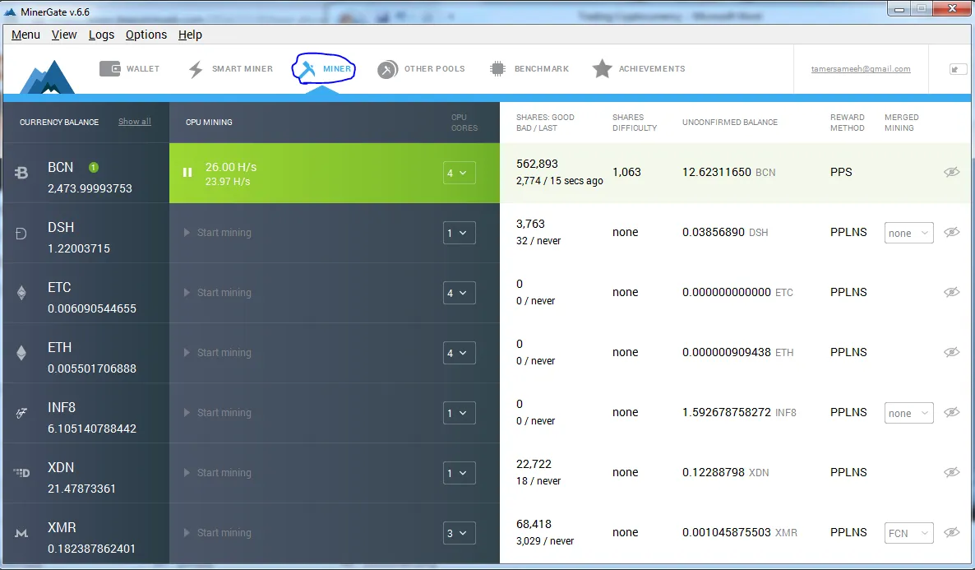Click the collapse window icon beside email
This screenshot has width=975, height=570.
959,69
